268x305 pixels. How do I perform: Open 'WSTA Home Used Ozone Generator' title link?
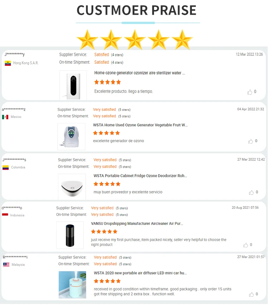pos(140,125)
